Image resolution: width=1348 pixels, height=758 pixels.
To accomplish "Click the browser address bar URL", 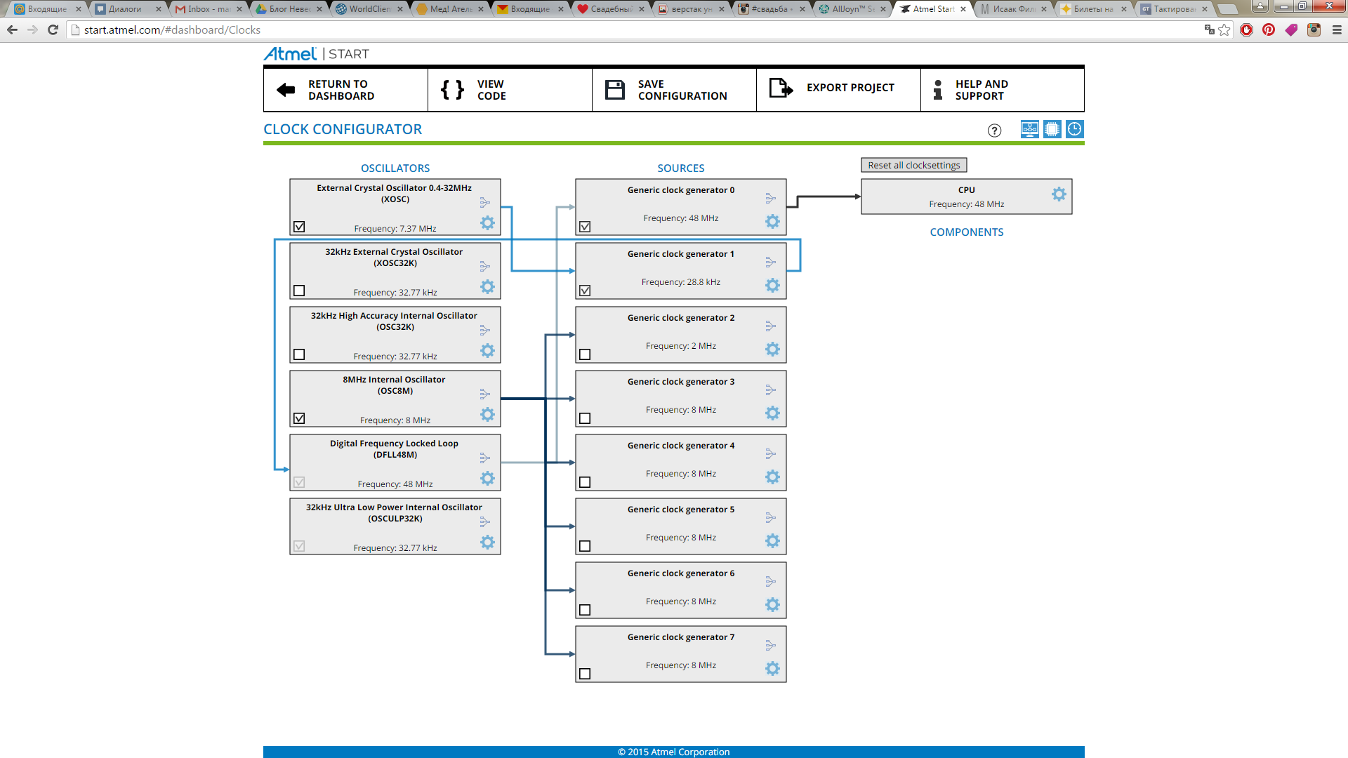I will [172, 30].
